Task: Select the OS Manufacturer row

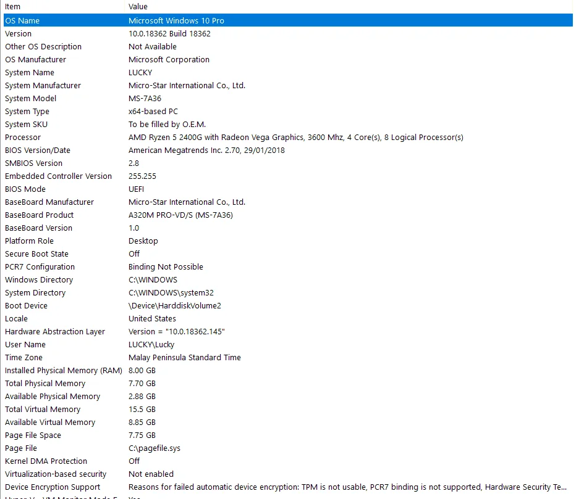Action: click(288, 59)
